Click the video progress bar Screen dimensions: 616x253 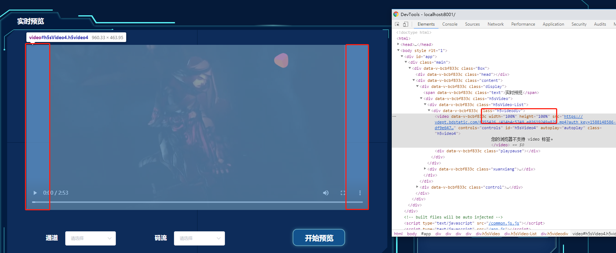pos(197,202)
